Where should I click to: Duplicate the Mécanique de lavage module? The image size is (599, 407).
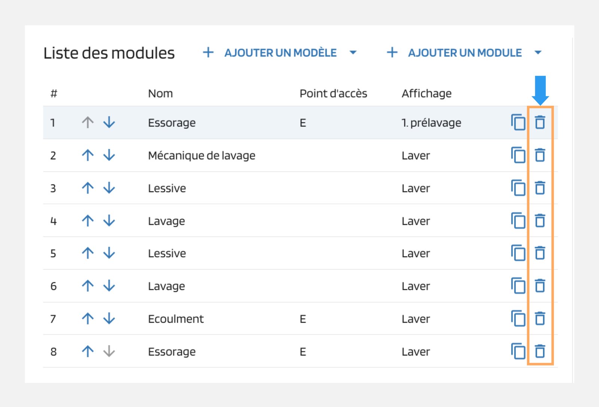point(518,155)
